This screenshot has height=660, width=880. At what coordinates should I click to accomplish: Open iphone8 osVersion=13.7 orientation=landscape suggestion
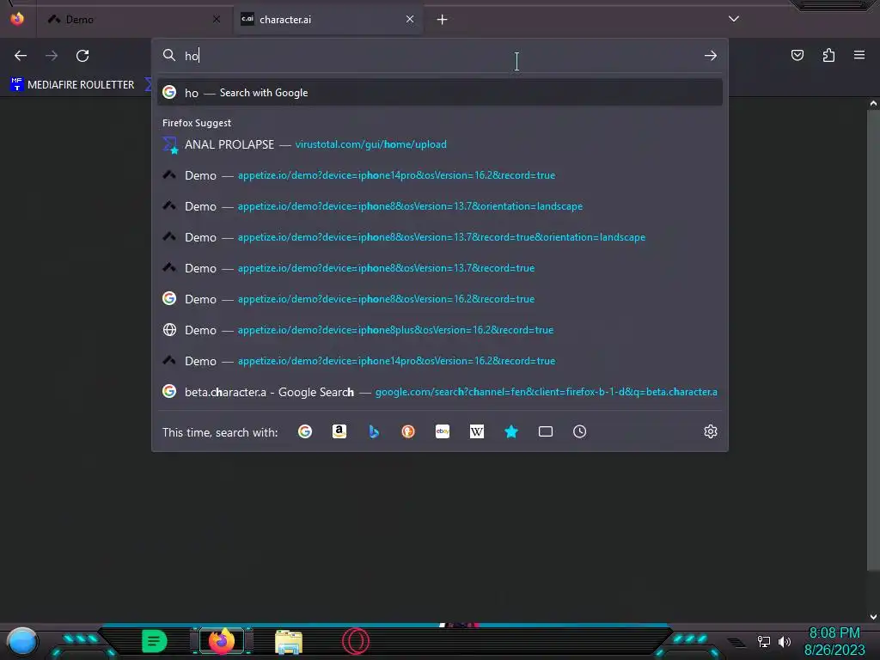[x=440, y=206]
